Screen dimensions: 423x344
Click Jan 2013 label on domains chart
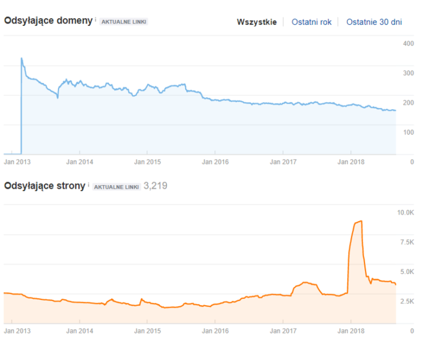[17, 162]
